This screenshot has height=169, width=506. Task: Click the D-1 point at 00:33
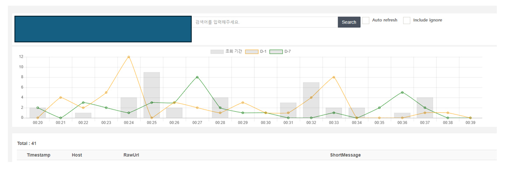click(334, 77)
